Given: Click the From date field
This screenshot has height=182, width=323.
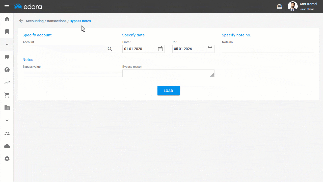Looking at the screenshot, I should [x=143, y=49].
